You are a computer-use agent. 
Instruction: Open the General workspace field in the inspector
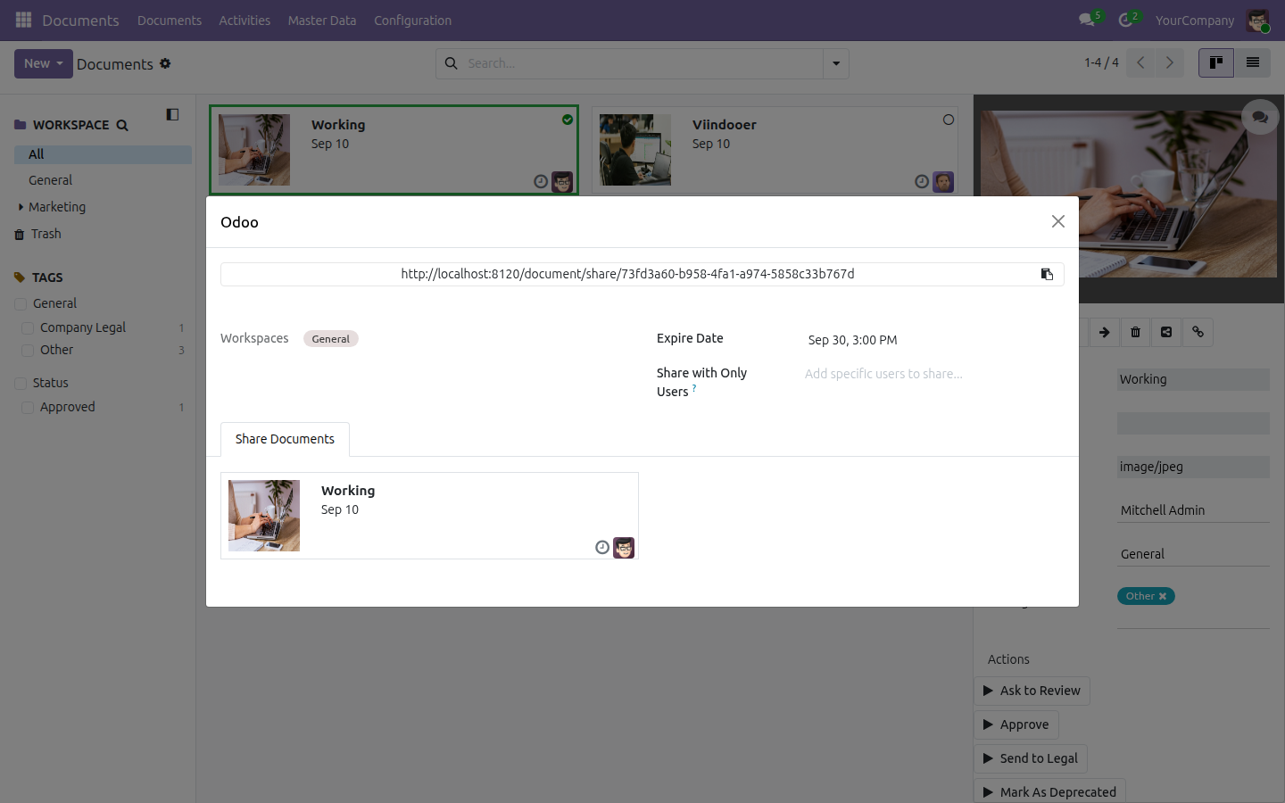tap(1193, 554)
